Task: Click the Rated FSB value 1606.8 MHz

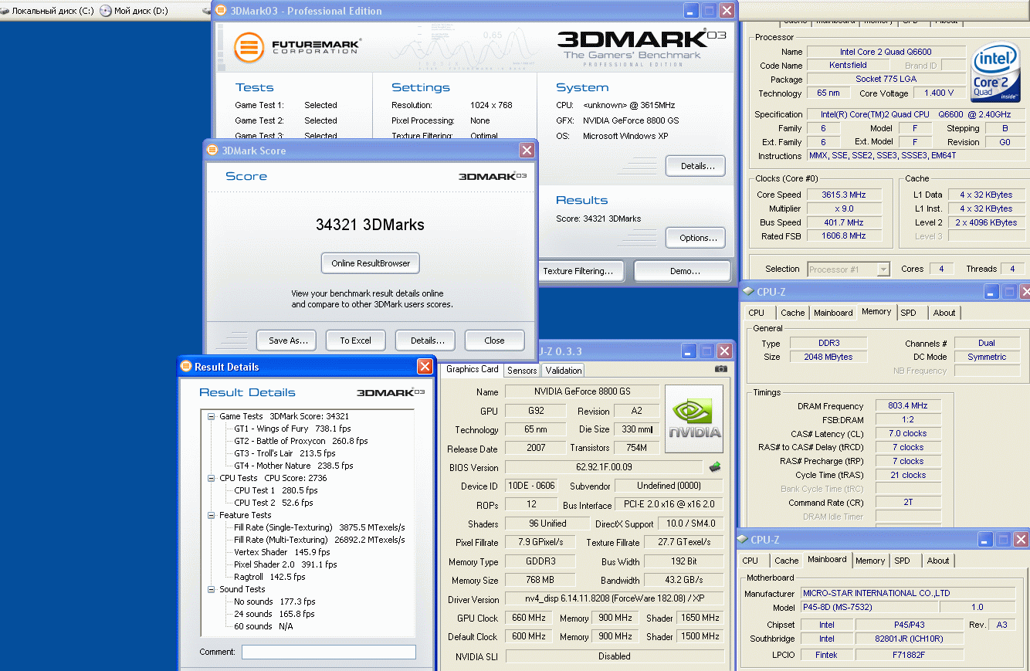Action: (844, 236)
